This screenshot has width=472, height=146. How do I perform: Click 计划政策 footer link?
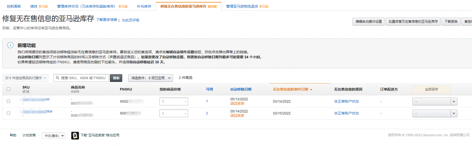coord(29,135)
